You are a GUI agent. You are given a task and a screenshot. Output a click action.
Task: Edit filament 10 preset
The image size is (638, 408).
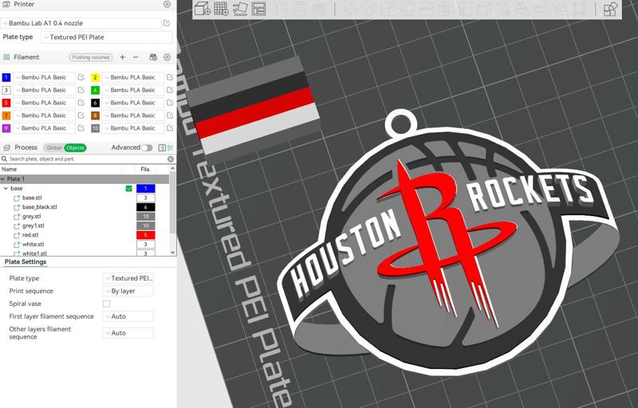point(170,128)
